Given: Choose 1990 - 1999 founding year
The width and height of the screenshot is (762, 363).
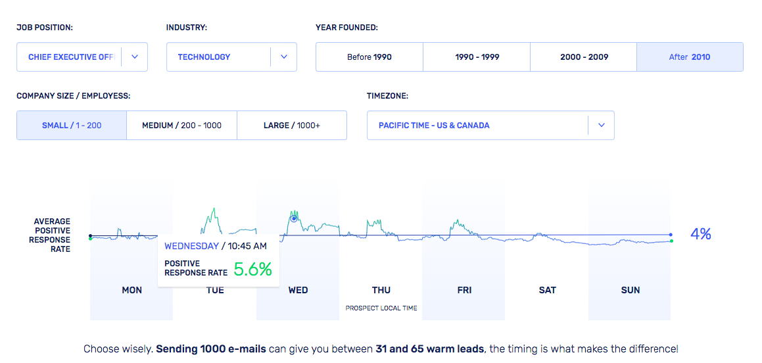Looking at the screenshot, I should 477,57.
